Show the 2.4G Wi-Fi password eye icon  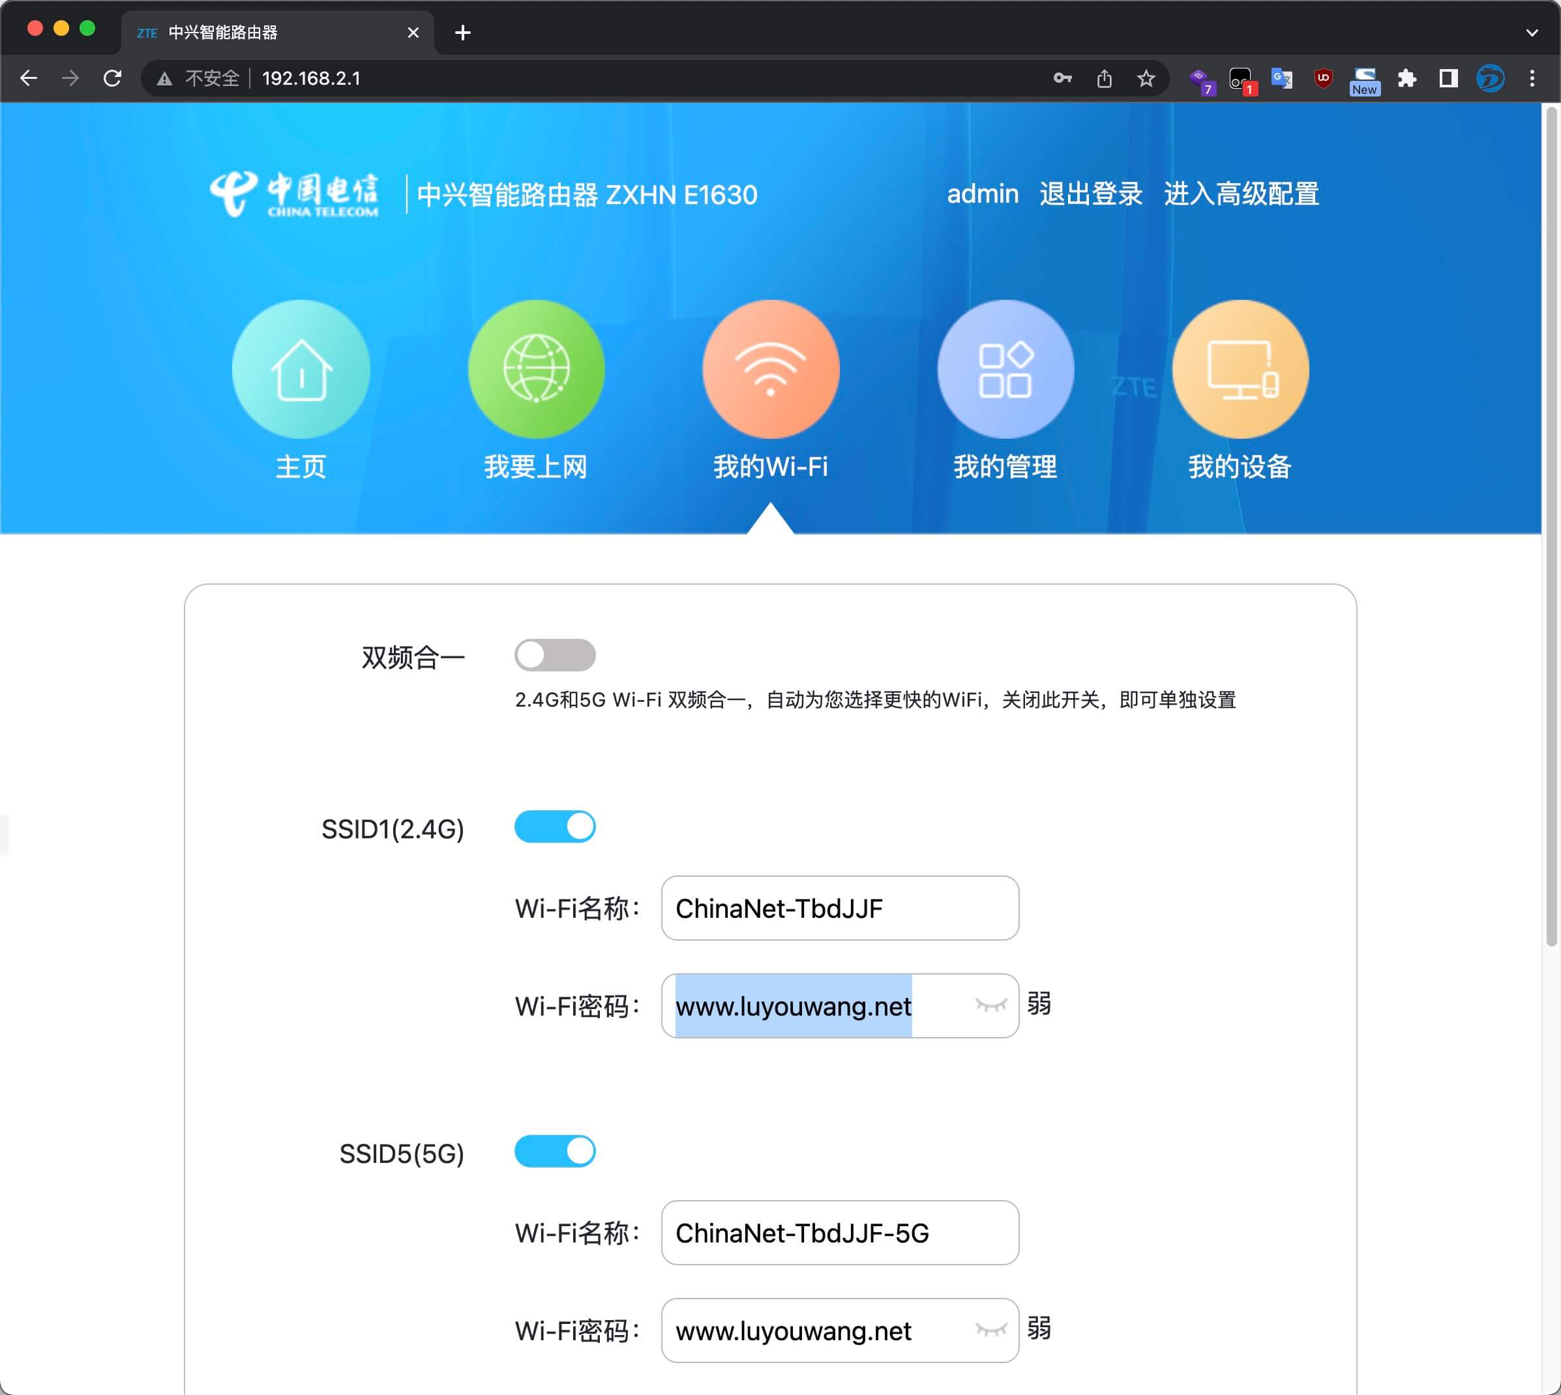990,1005
